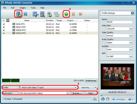Screen dimensions: 137x104
Task: Click the thumbnail view icon in header
Action: click(8, 20)
